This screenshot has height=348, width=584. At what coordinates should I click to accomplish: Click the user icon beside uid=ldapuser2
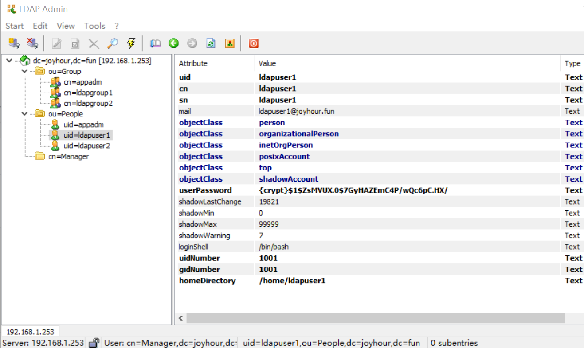[55, 146]
